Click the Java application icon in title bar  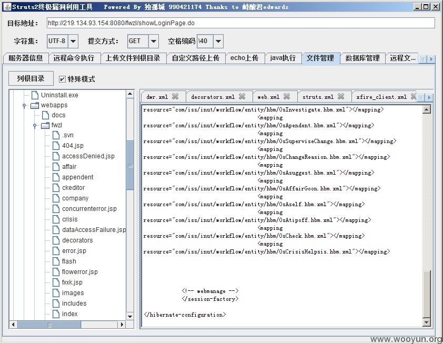pyautogui.click(x=7, y=7)
